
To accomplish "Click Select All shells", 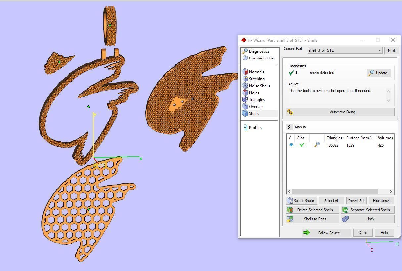I will click(x=331, y=201).
